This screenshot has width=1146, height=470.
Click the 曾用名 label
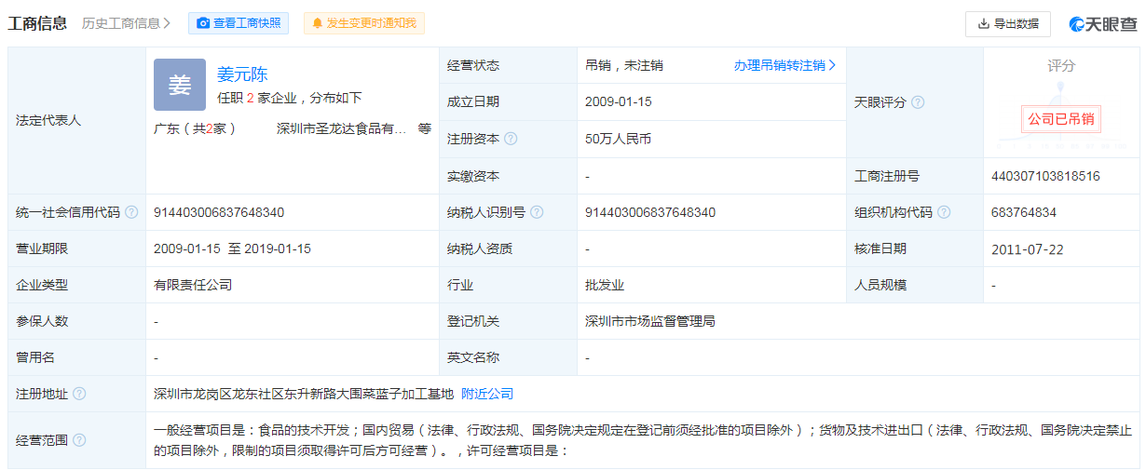pos(35,357)
